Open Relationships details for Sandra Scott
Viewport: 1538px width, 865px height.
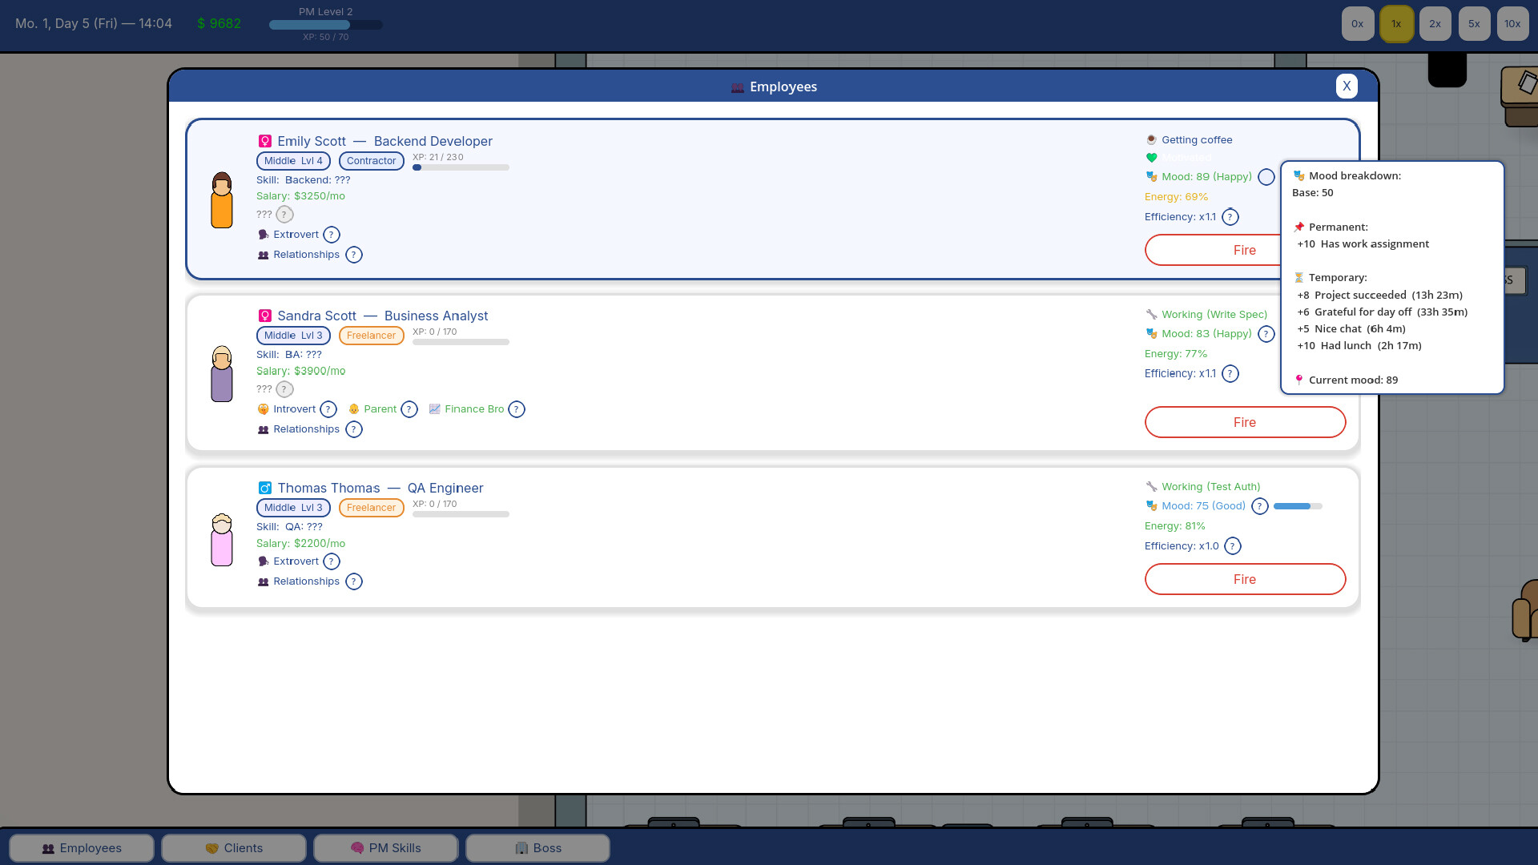pyautogui.click(x=354, y=429)
